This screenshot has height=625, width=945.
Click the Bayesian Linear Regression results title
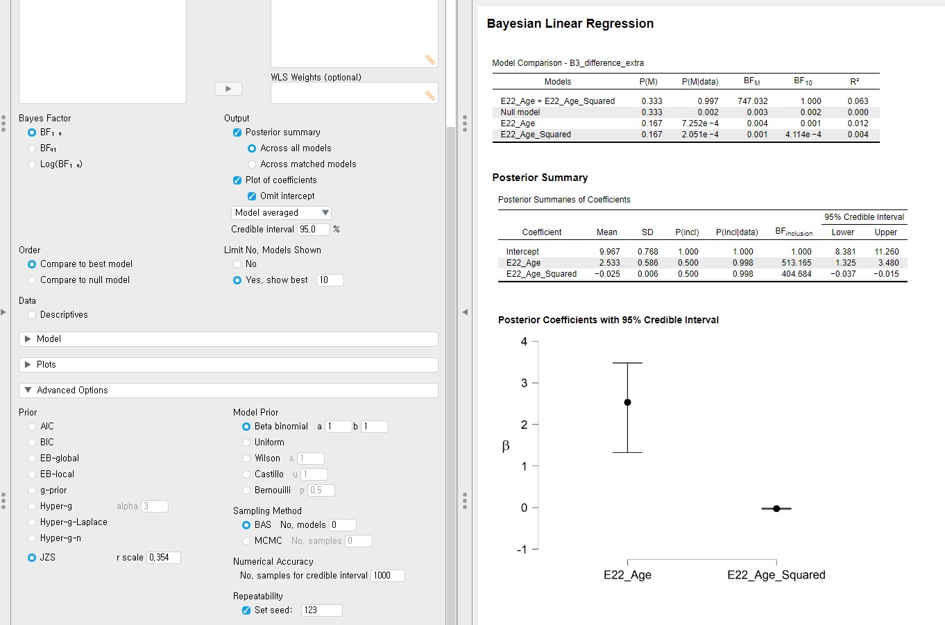[x=570, y=24]
